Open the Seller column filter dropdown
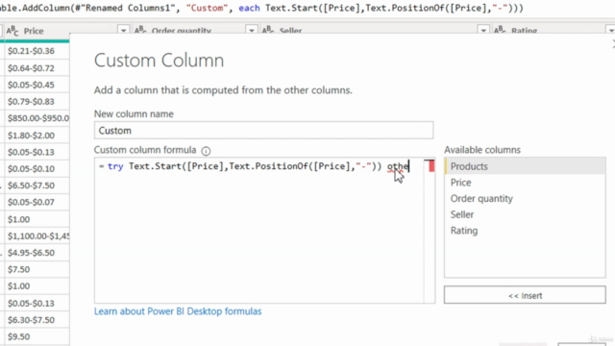Image resolution: width=615 pixels, height=346 pixels. point(483,31)
